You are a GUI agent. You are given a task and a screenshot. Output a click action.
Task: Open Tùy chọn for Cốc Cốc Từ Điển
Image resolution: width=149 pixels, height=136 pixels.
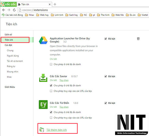coord(64,107)
